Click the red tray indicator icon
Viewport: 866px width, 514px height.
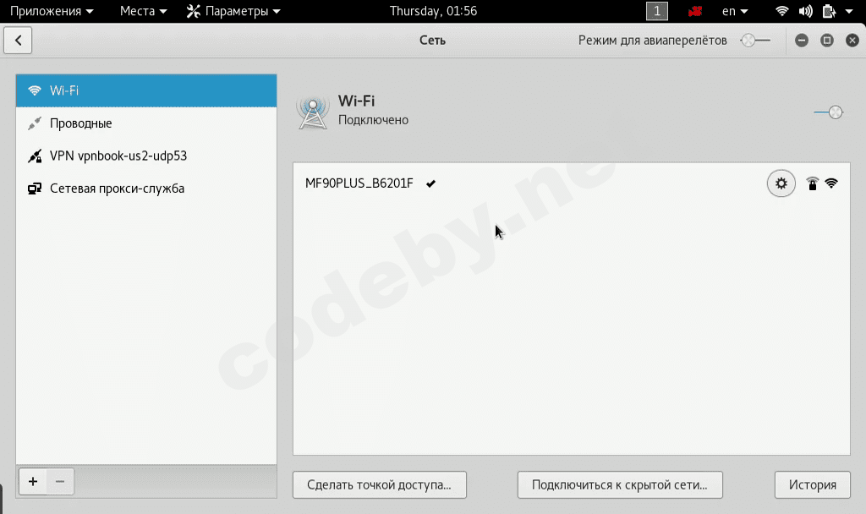pos(695,11)
